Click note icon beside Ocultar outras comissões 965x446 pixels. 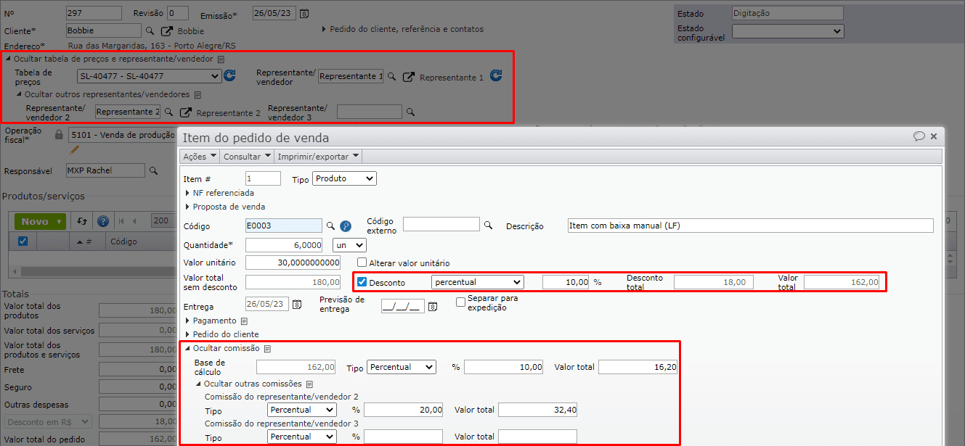tap(309, 384)
